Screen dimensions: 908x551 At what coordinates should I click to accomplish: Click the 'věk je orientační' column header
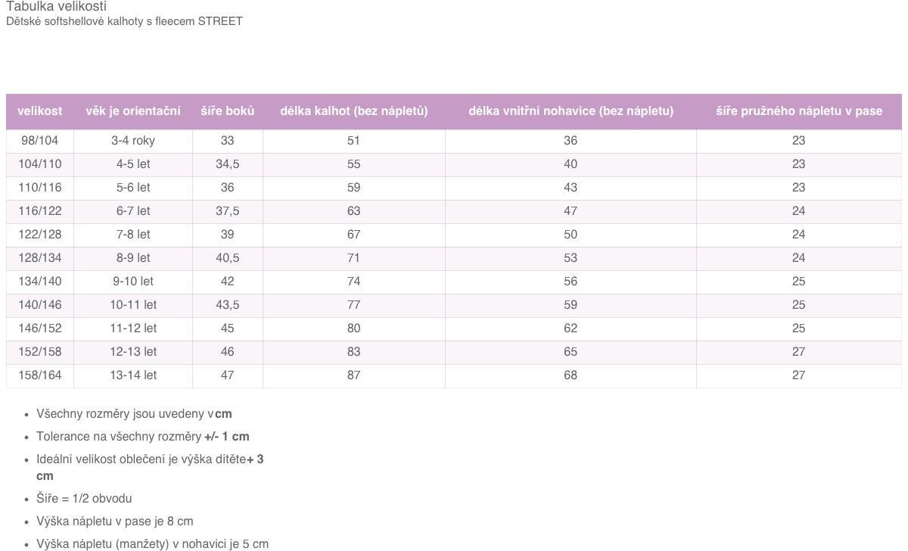[133, 111]
